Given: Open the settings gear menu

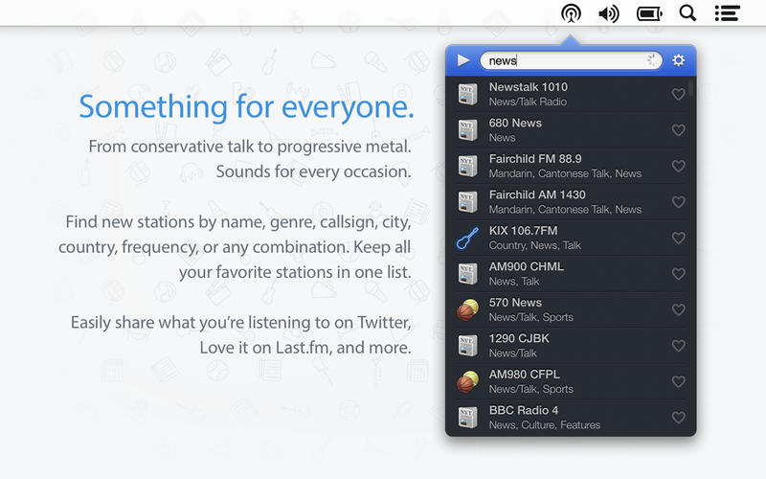Looking at the screenshot, I should [x=679, y=60].
